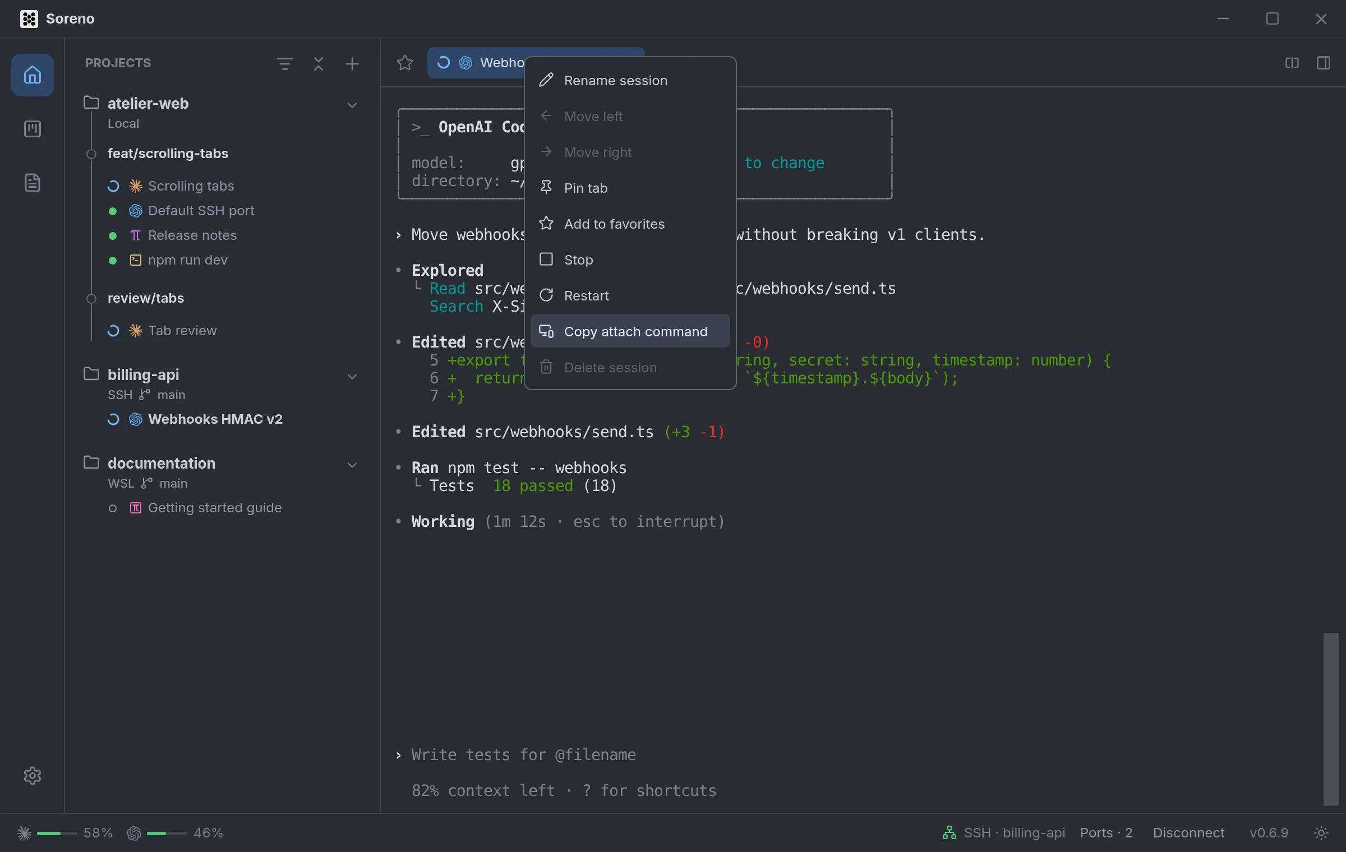Toggle feat/scrolling-tabs branch node

coord(91,154)
